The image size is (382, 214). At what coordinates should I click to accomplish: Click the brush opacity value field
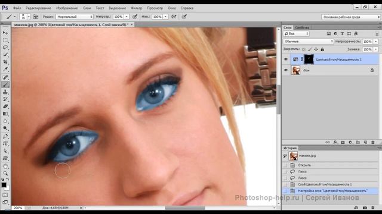click(118, 17)
